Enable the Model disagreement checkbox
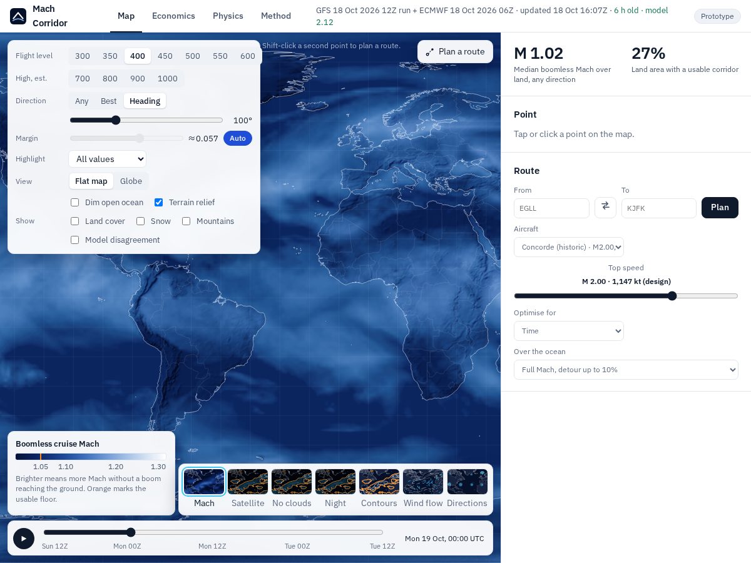This screenshot has height=563, width=751. pos(75,240)
